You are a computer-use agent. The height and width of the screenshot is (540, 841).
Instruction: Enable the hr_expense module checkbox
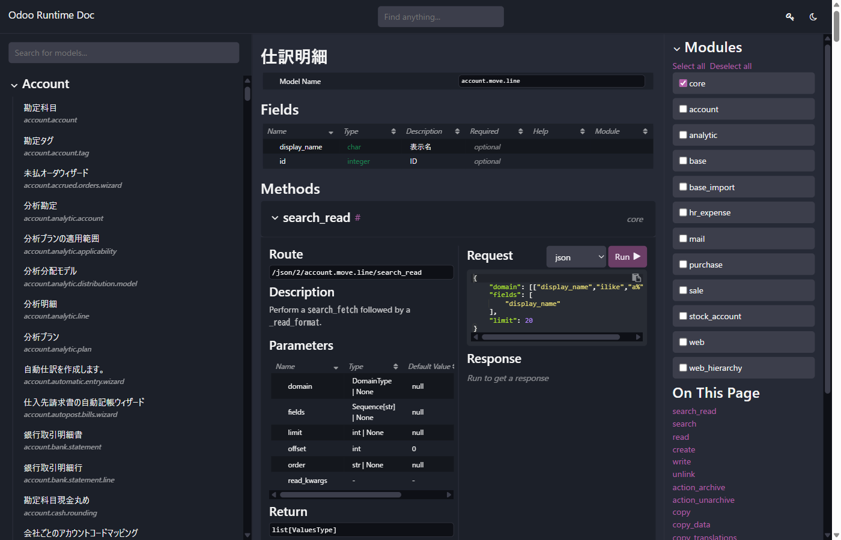click(683, 212)
